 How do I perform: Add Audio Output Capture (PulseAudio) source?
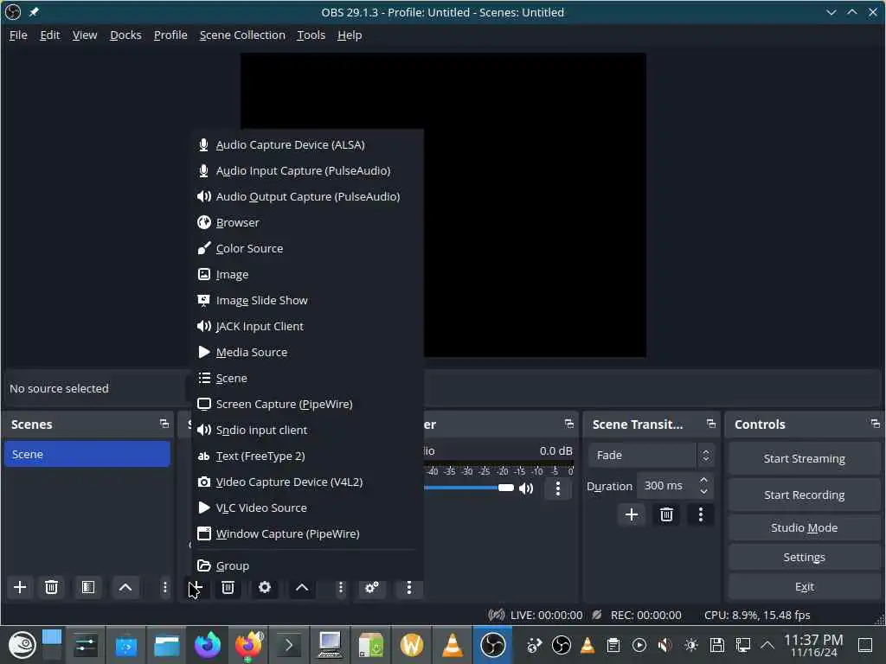(x=307, y=197)
